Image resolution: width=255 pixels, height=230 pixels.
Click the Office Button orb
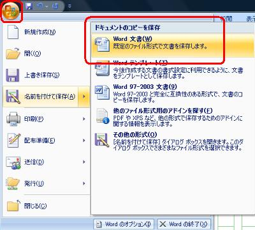pyautogui.click(x=11, y=11)
